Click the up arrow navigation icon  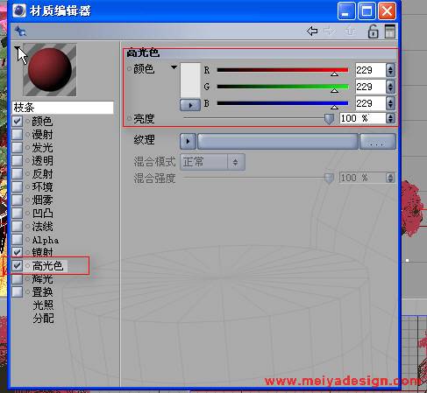coord(351,31)
